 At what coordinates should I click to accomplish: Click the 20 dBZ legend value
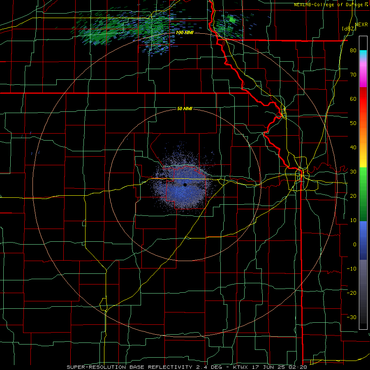[353, 196]
